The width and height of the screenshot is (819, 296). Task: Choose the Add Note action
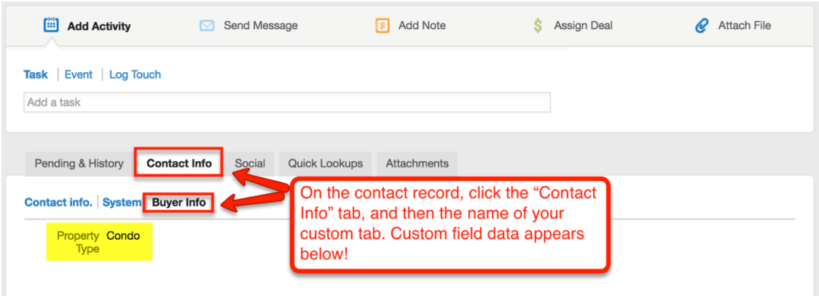coord(422,26)
